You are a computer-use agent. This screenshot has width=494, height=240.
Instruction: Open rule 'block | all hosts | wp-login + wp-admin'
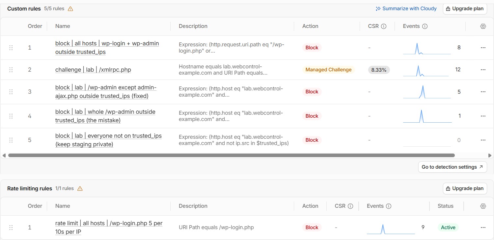[107, 48]
